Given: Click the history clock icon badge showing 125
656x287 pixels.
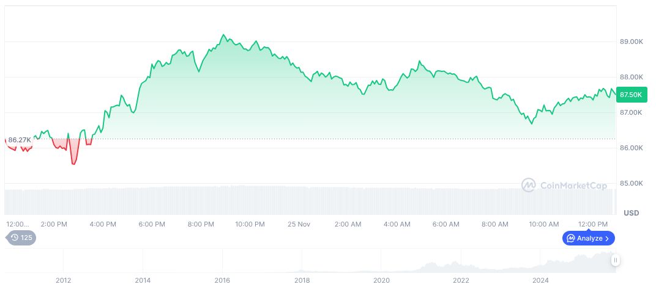Looking at the screenshot, I should tap(21, 238).
